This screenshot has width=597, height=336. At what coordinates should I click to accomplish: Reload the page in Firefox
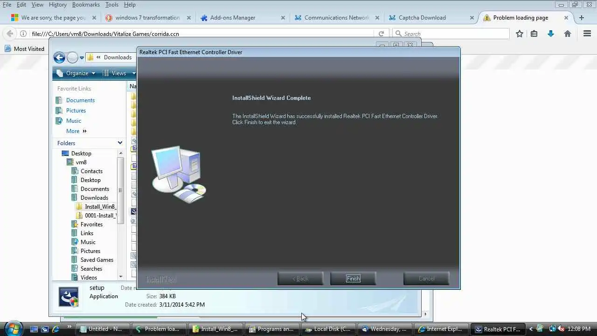pos(381,34)
